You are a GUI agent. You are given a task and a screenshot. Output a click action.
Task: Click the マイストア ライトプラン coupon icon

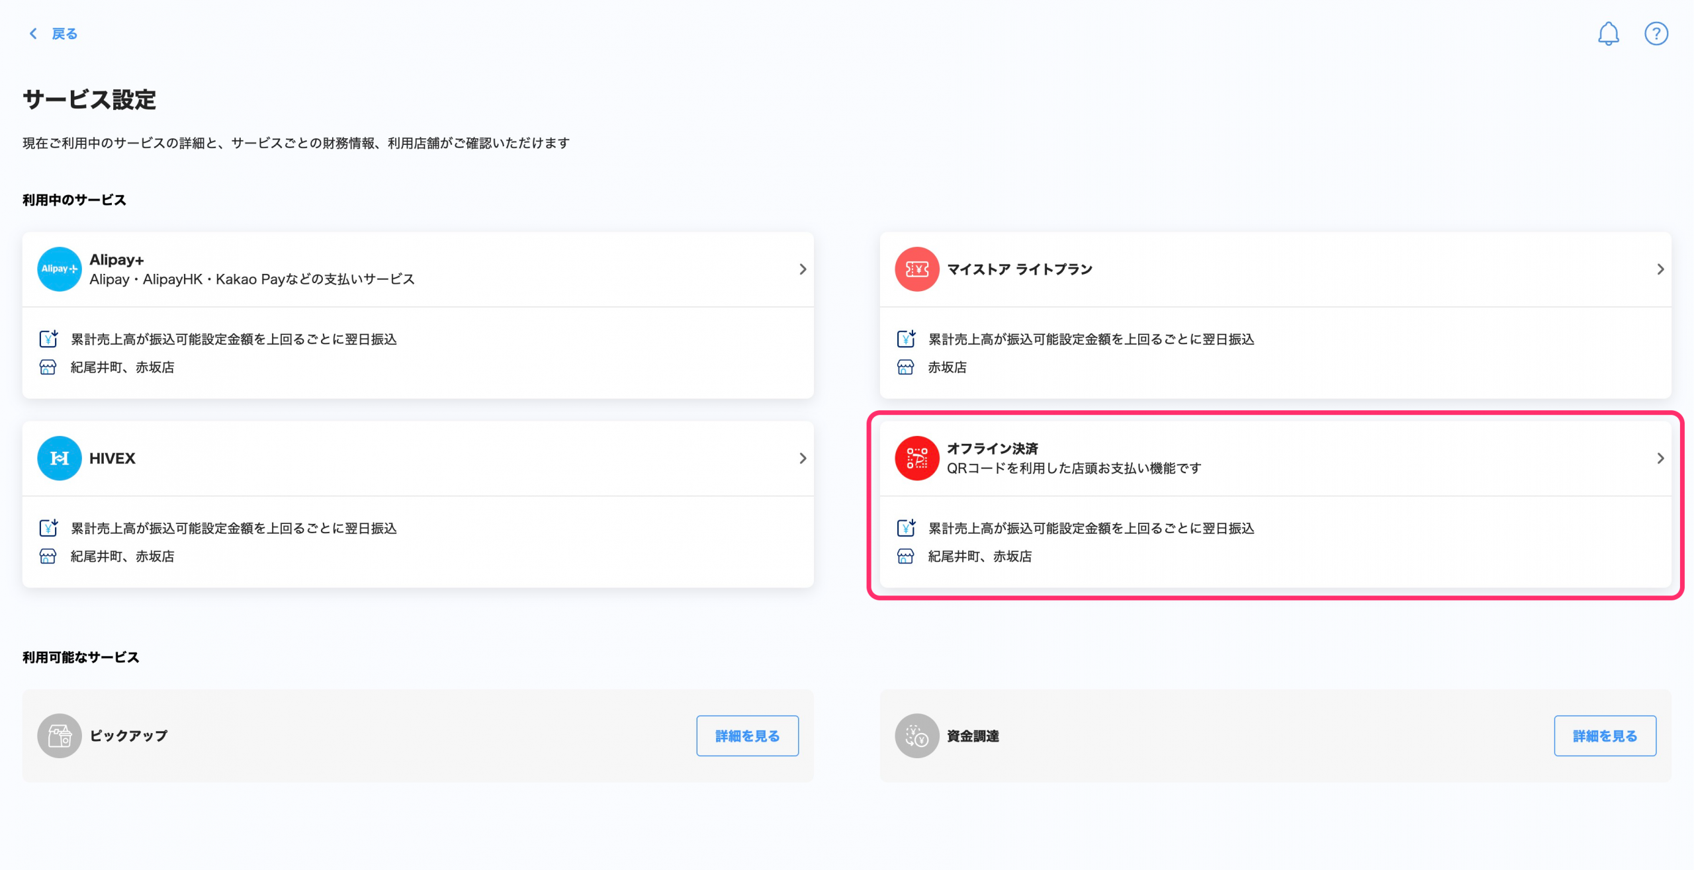tap(916, 269)
